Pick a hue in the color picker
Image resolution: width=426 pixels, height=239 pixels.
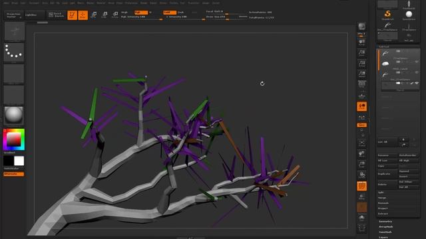[13, 139]
